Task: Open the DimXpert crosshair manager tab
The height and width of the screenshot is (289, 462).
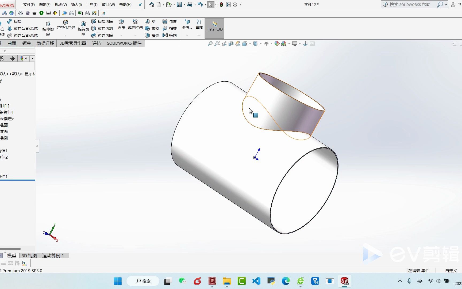Action: [x=12, y=58]
